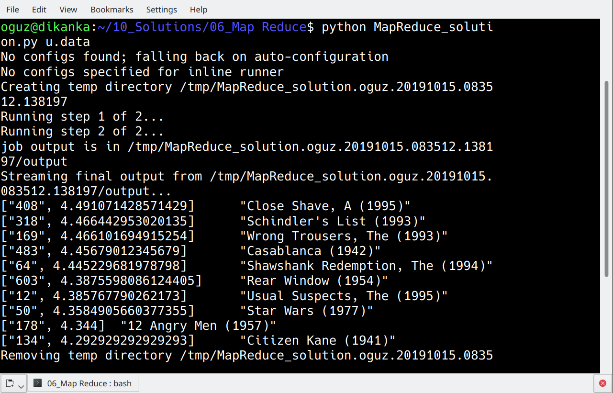This screenshot has width=613, height=393.
Task: Click the "Running step 1 of 2..." line
Action: pos(82,117)
